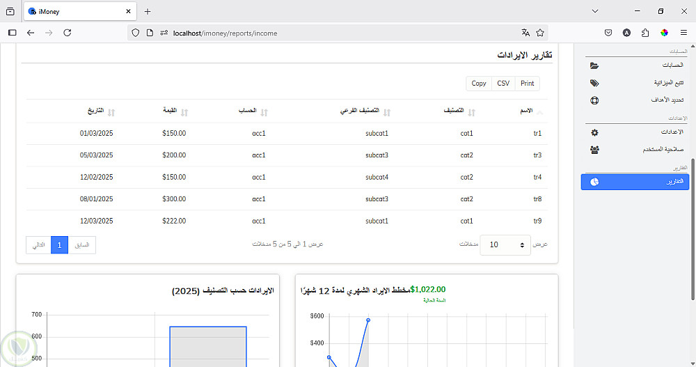The image size is (696, 367).
Task: Click the budget tracking tags icon
Action: tap(594, 83)
